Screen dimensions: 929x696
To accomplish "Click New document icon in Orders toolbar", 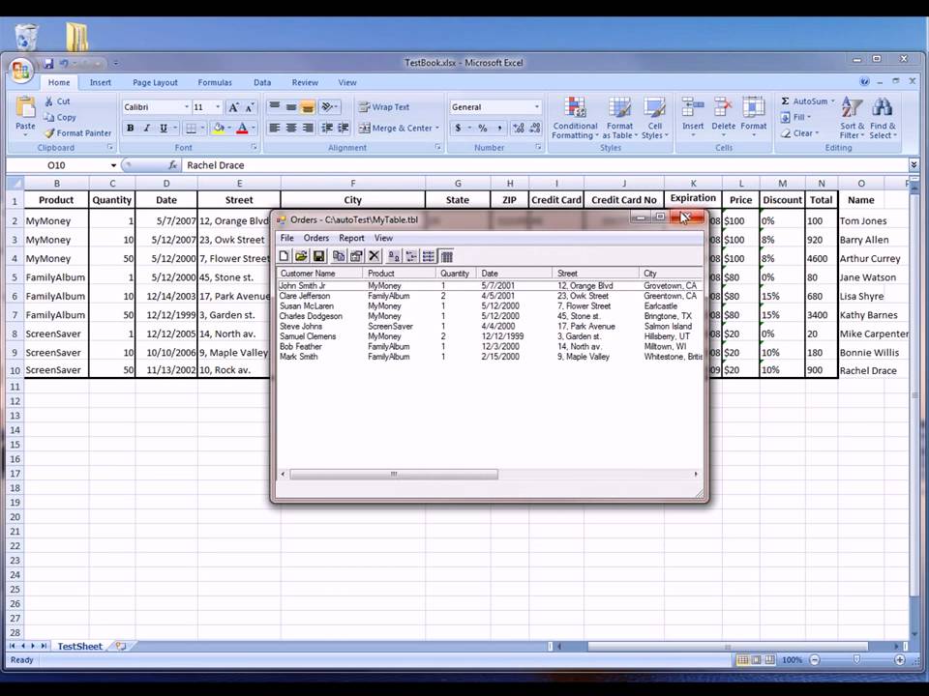I will (x=284, y=255).
